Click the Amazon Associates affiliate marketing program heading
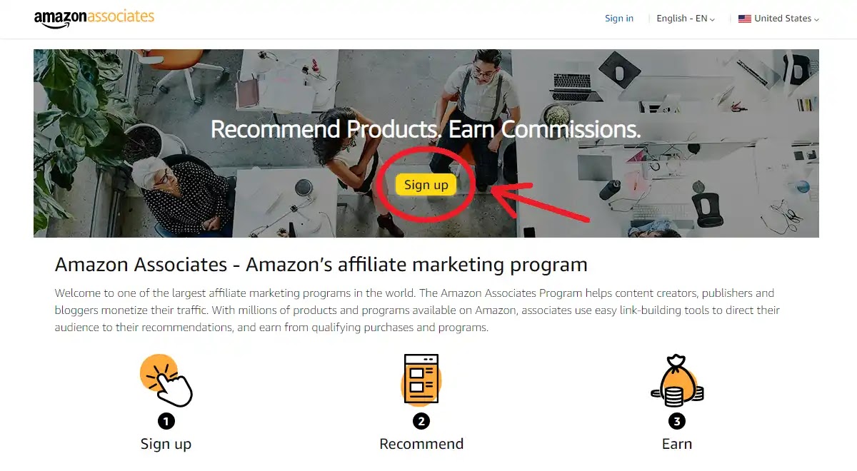The height and width of the screenshot is (471, 857). [x=321, y=265]
